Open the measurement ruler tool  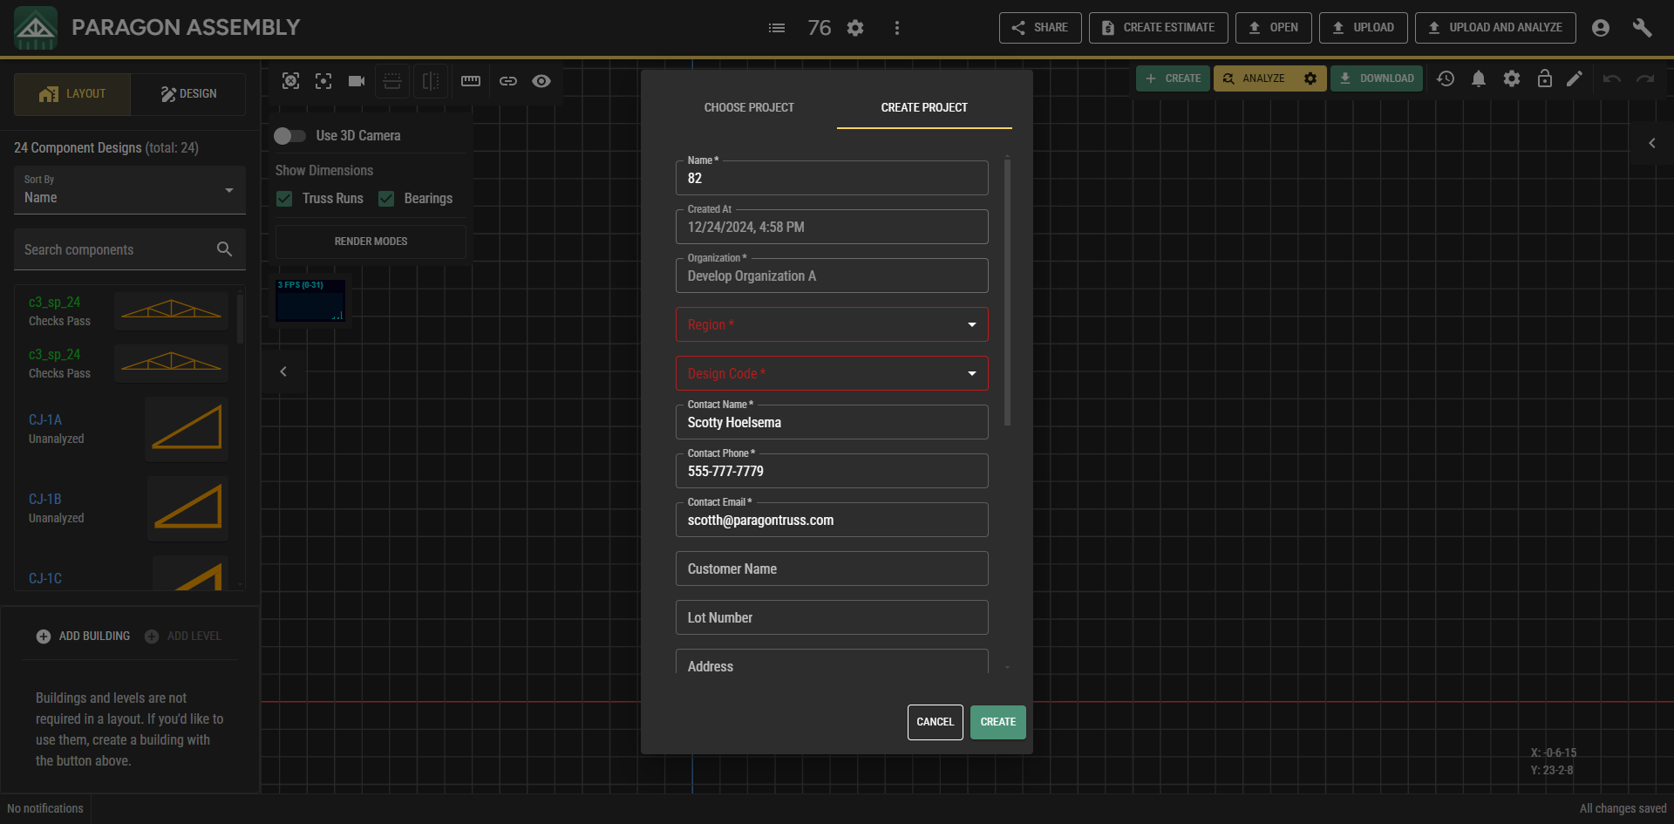[470, 80]
